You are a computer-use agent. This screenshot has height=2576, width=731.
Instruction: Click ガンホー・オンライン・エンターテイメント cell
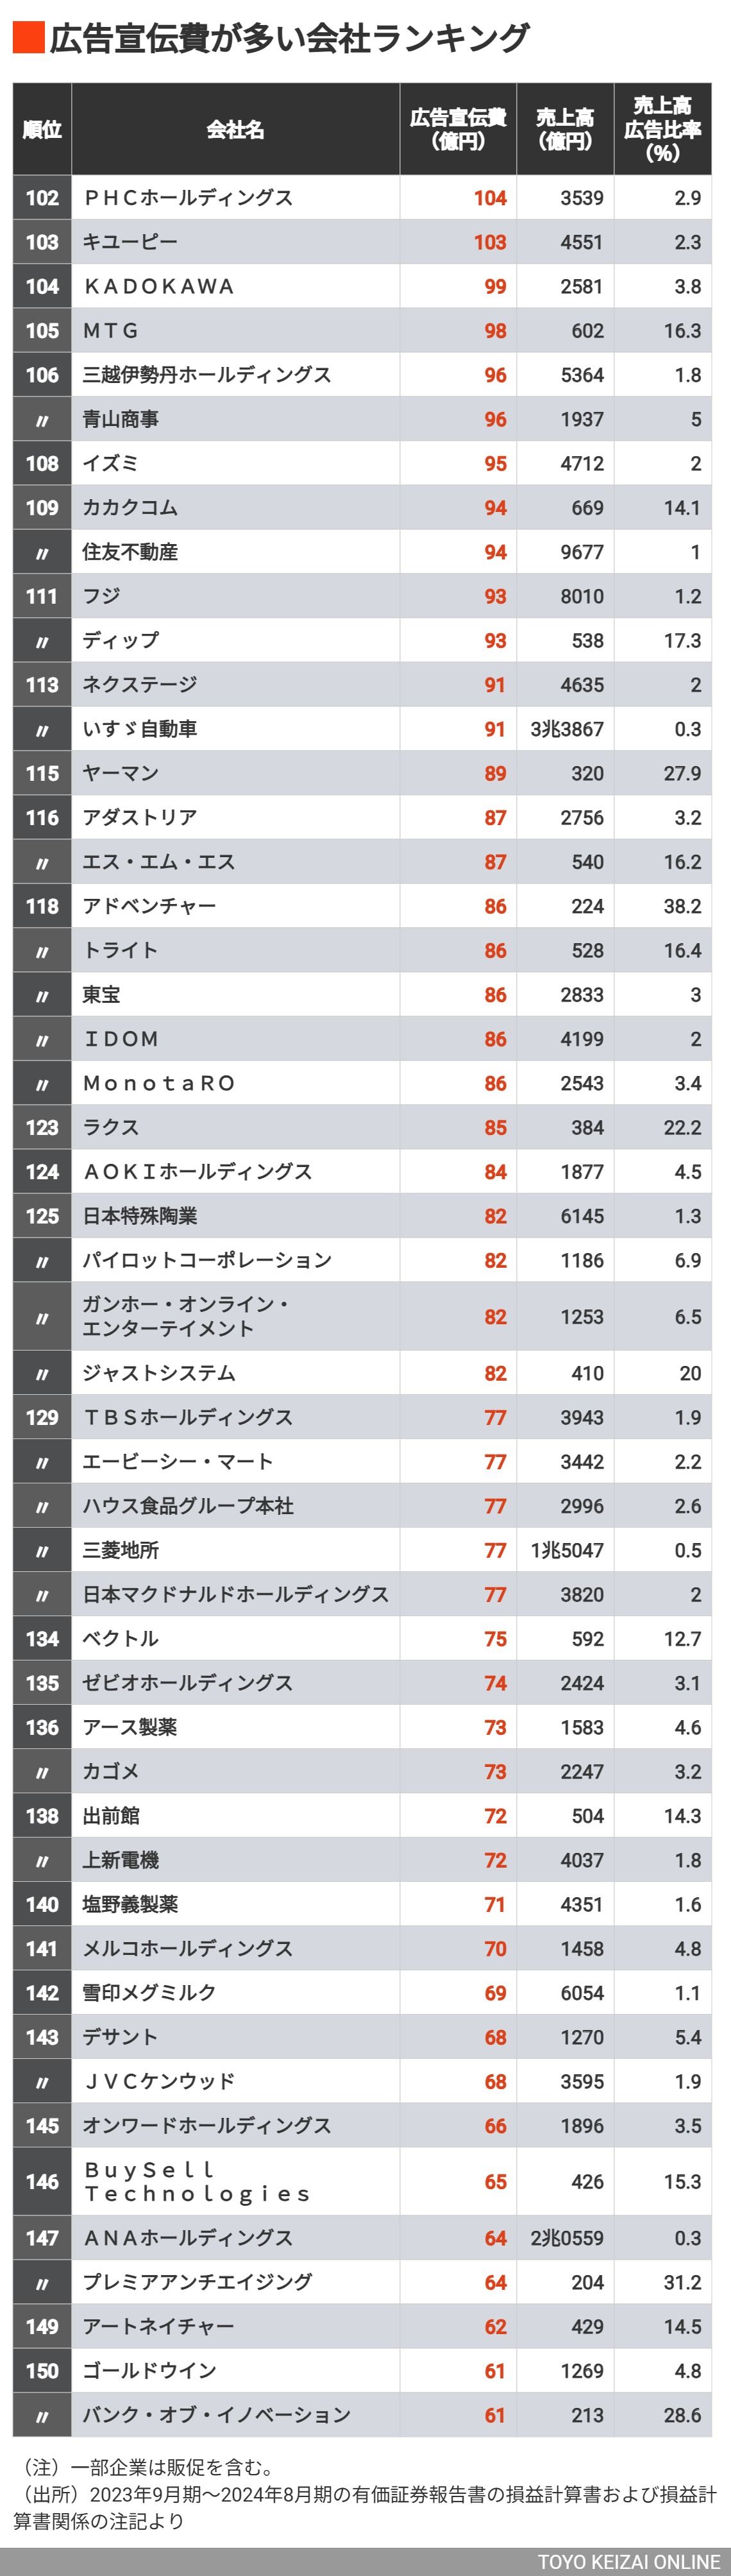point(236,1316)
